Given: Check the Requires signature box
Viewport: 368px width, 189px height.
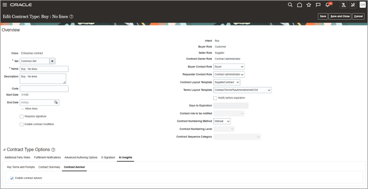Looking at the screenshot, I should [x=22, y=116].
